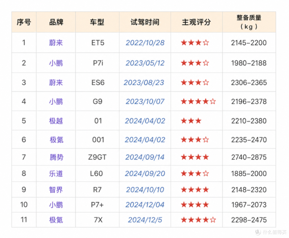
Task: Select the Z9GT model cell
Action: click(97, 157)
